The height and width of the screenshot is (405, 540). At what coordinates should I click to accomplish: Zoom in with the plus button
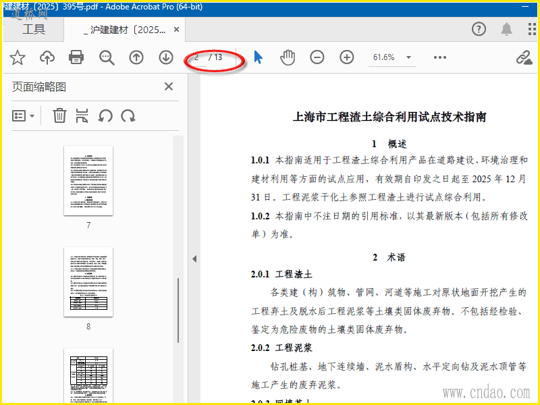pos(347,57)
